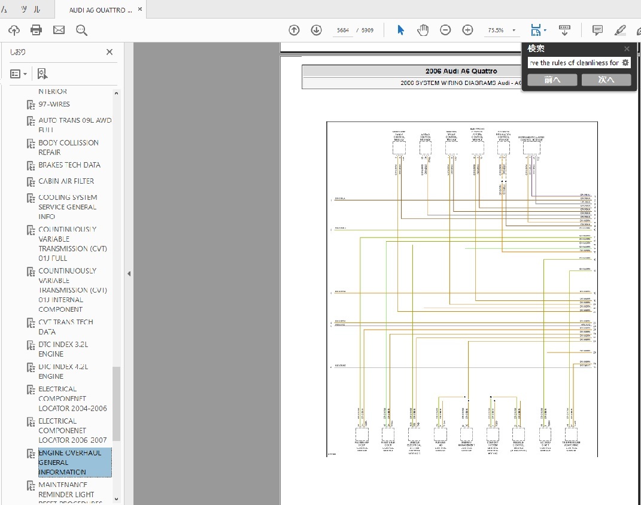Open CVT 01J INTERNAL COMPONENT bookmark

pyautogui.click(x=73, y=290)
